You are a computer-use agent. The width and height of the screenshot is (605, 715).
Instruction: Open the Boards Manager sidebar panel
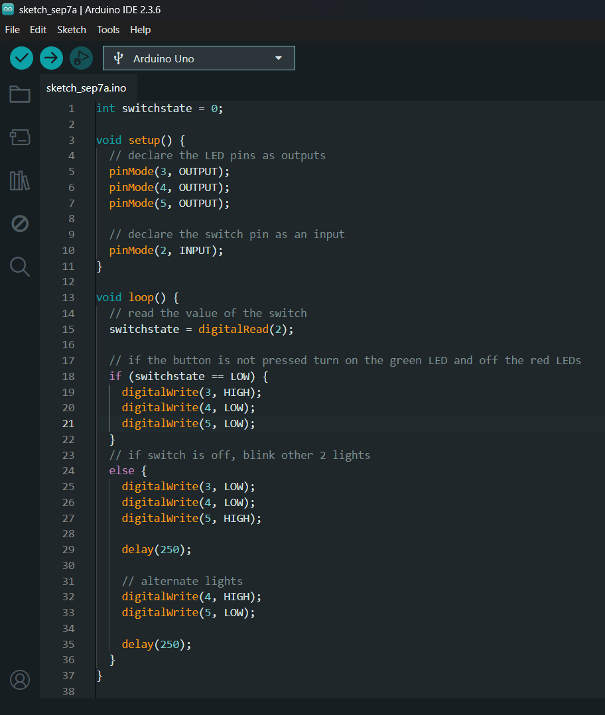20,137
